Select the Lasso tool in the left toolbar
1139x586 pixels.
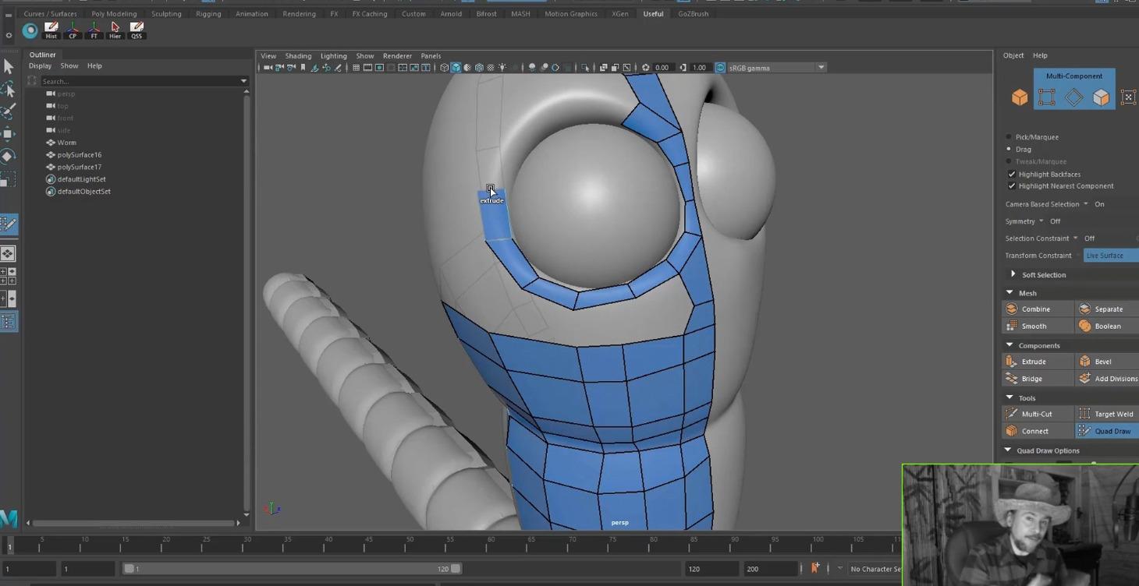10,89
